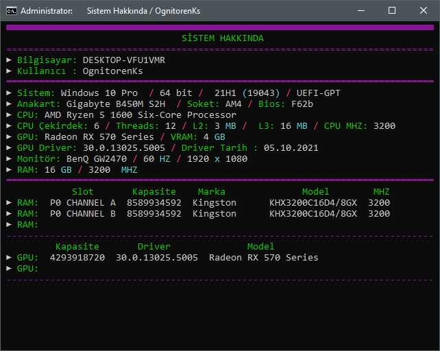Click the 'VRAM:' label
Viewport: 440px width, 351px height.
coord(184,136)
